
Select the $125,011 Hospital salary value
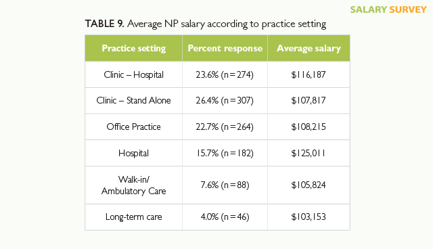coord(309,153)
